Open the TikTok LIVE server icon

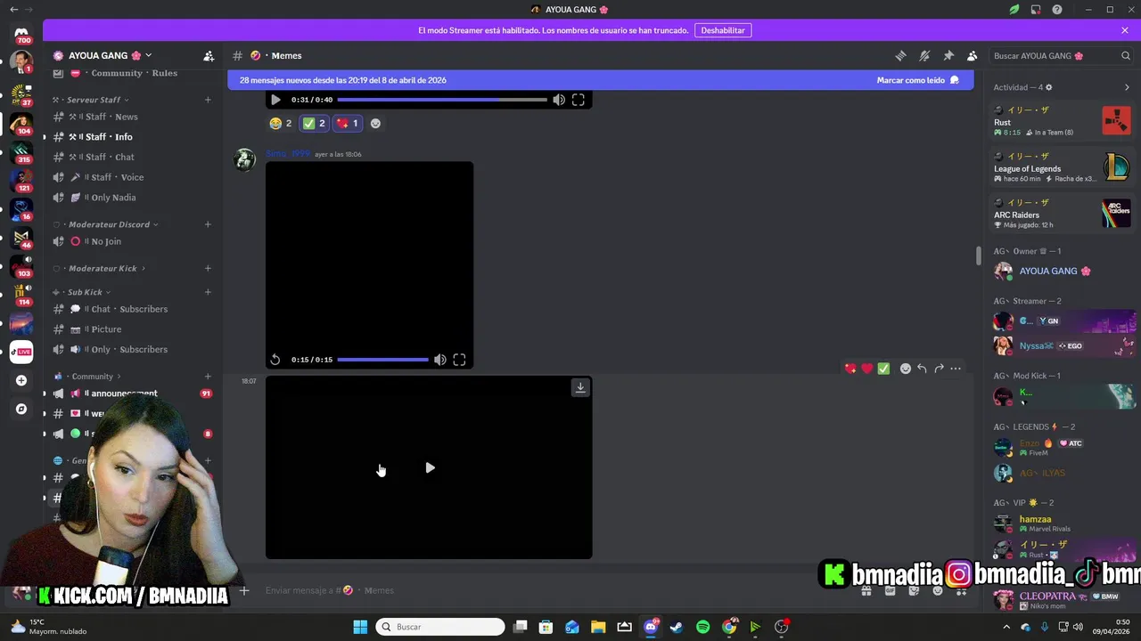pyautogui.click(x=21, y=352)
